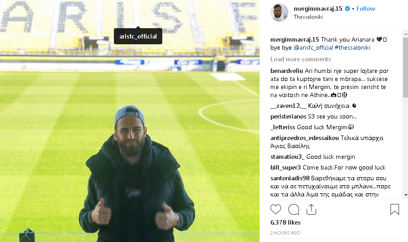The image size is (408, 242).
Task: Click the comments scrollbar thumb
Action: [405, 68]
